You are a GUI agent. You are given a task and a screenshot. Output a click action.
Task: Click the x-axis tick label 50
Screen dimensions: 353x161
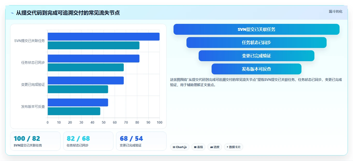tap(104, 122)
